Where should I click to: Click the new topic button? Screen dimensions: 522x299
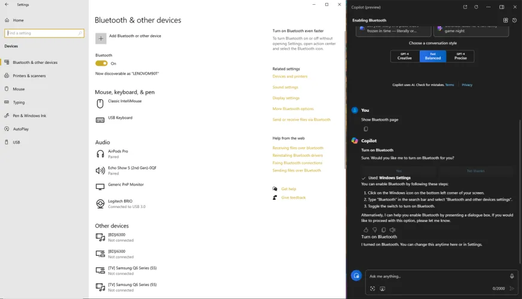coord(356,276)
